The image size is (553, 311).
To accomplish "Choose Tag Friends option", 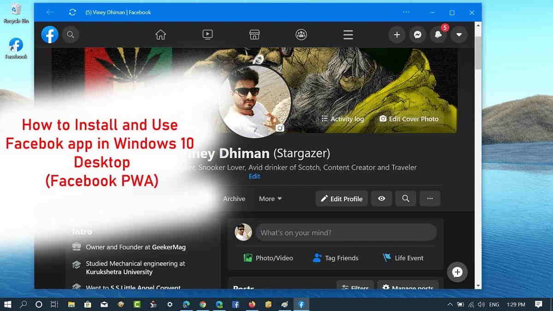I will pos(335,258).
